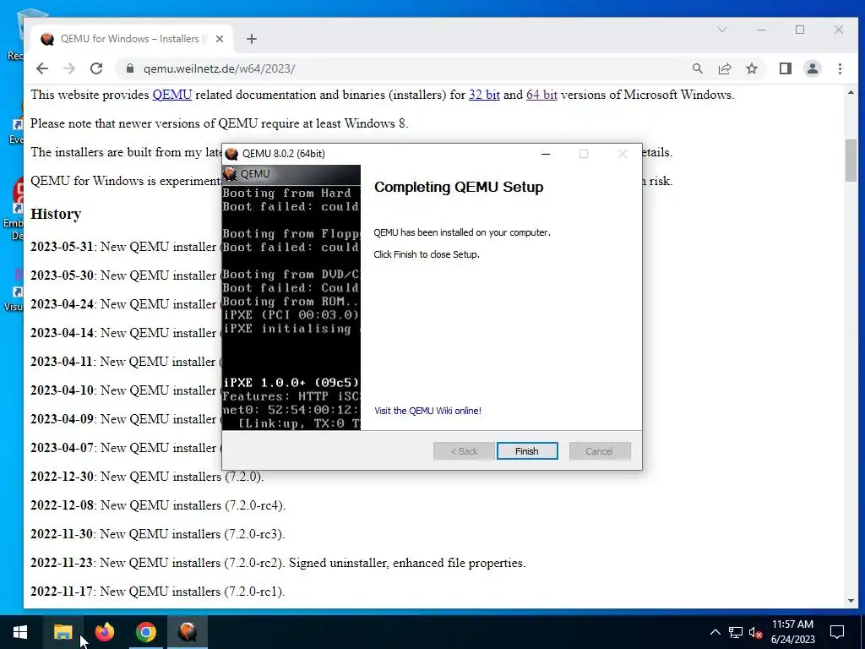Click scrollbar down arrow in Chrome

coord(851,601)
